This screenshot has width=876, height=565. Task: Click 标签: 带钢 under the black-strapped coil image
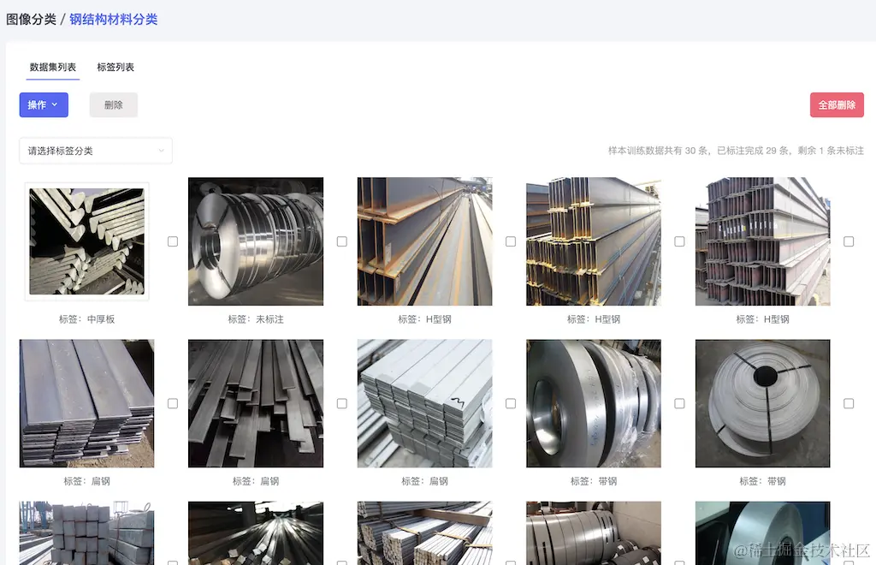(x=762, y=481)
